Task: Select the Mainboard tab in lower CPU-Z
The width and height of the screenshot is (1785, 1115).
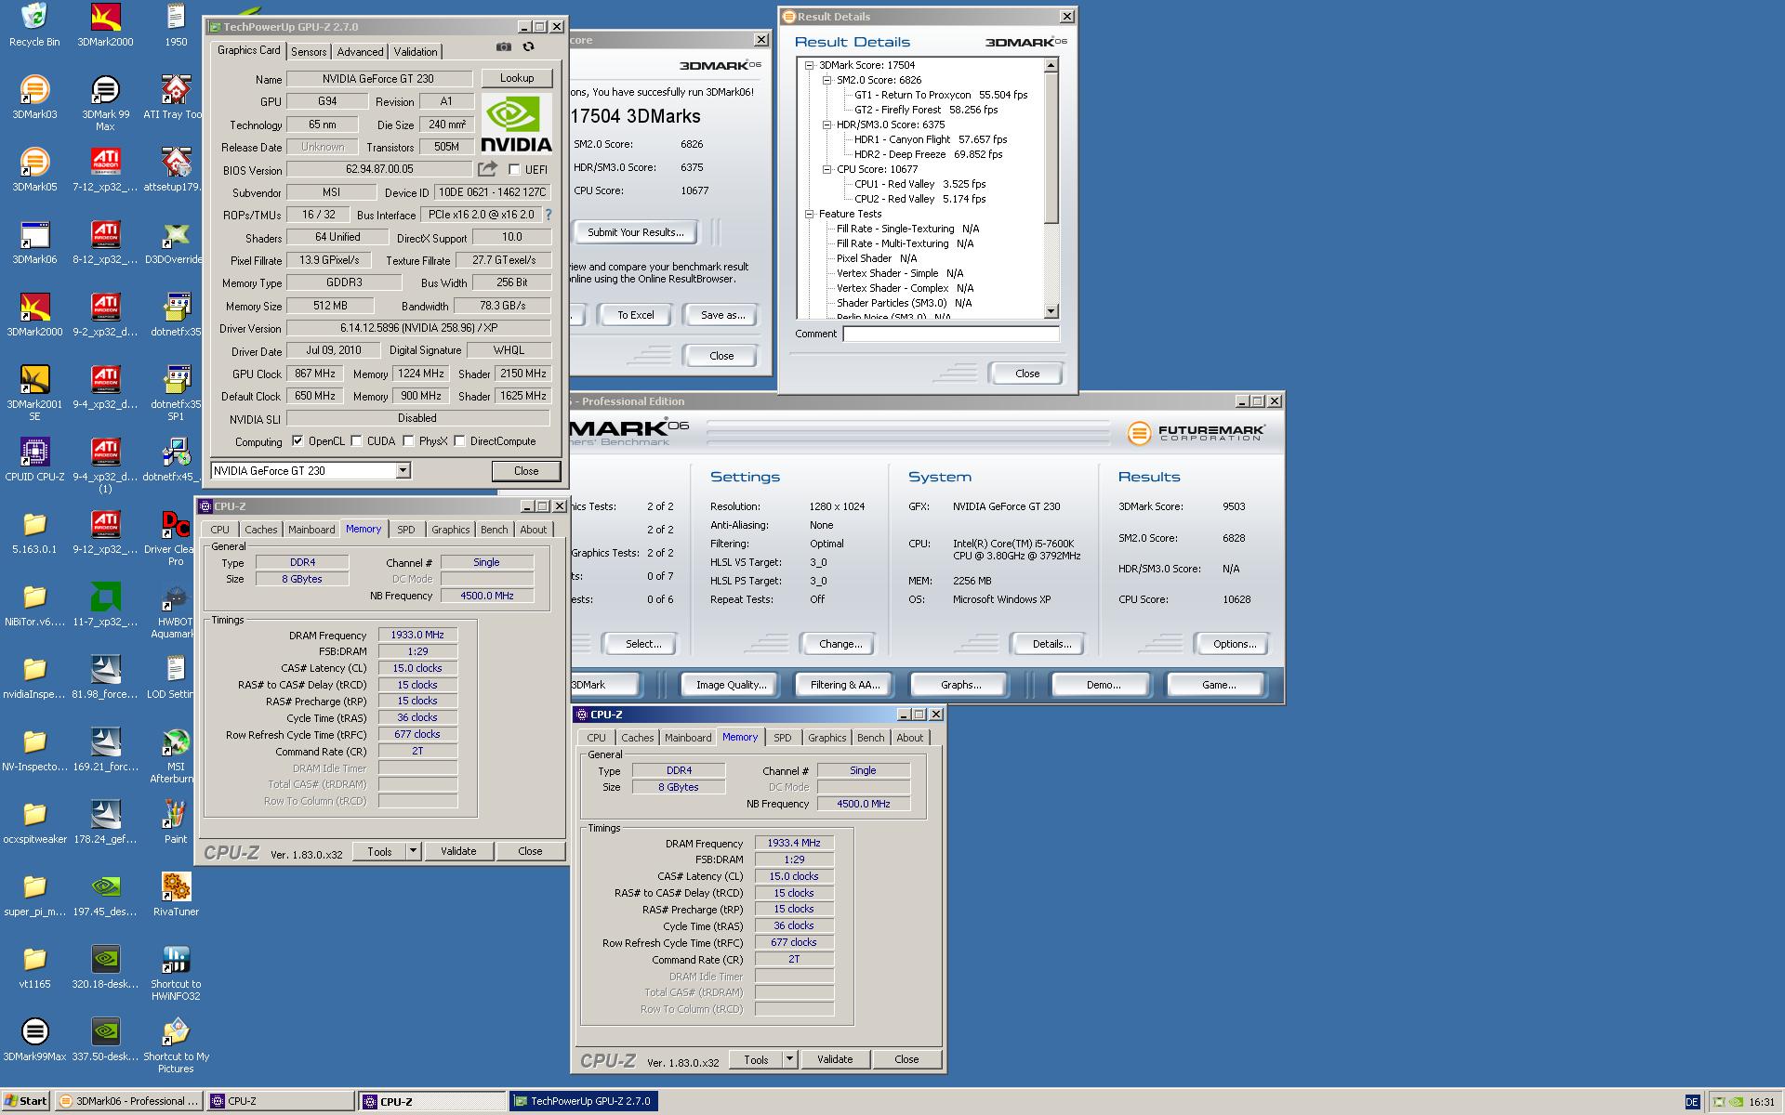Action: click(688, 738)
